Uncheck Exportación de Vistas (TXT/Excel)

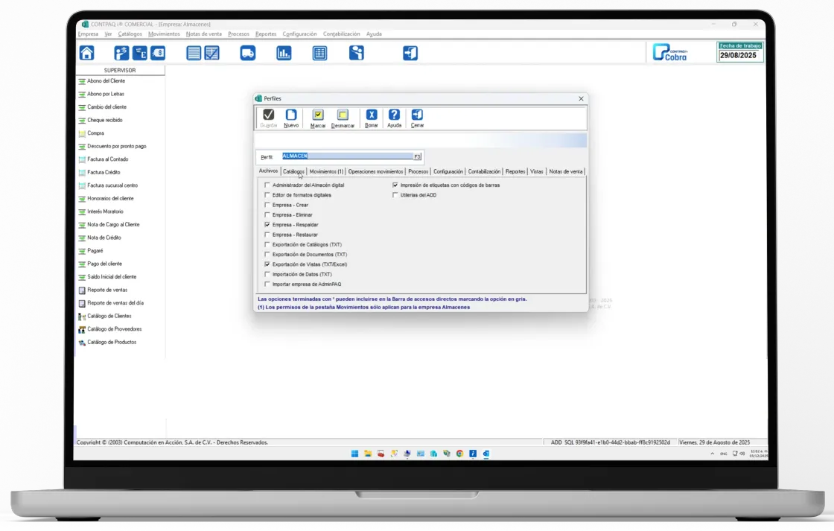point(267,264)
